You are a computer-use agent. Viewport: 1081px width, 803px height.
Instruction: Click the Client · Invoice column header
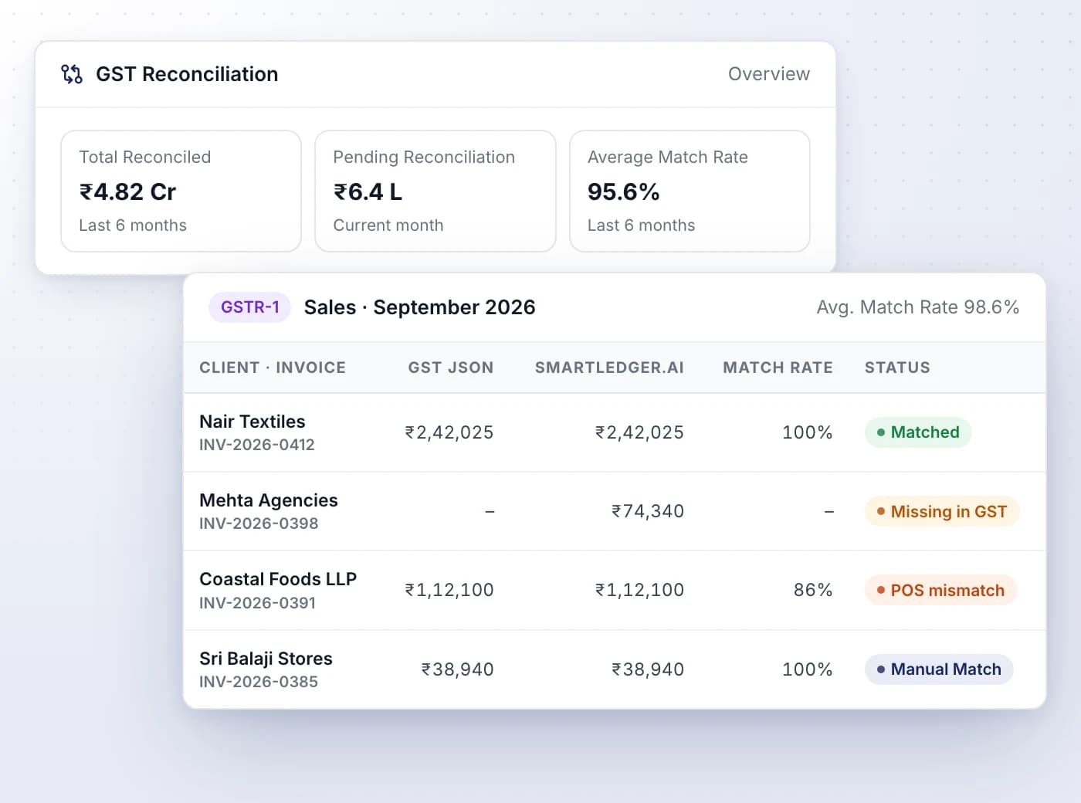coord(273,368)
